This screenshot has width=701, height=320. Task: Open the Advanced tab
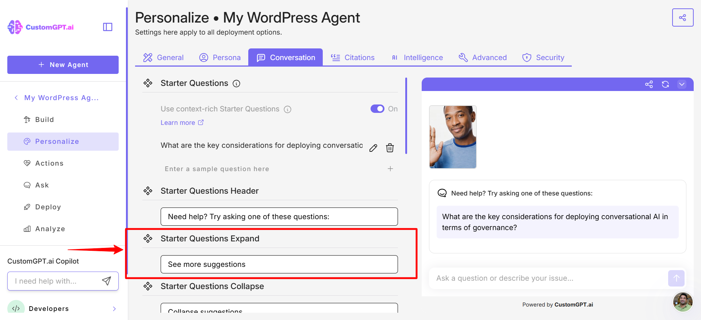click(483, 58)
